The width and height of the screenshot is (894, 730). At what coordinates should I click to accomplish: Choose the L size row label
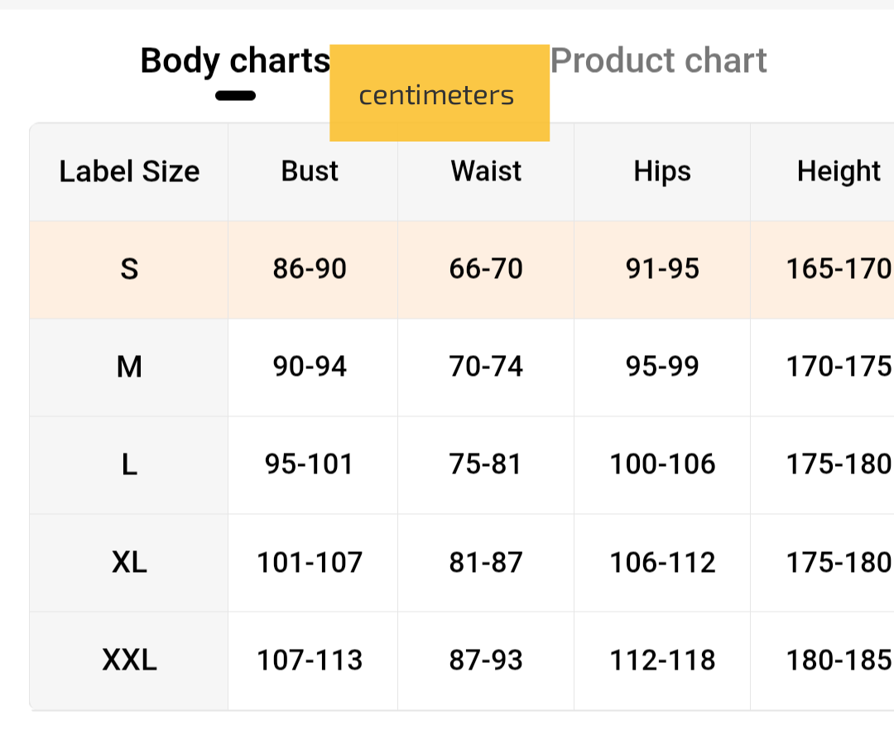pos(129,464)
